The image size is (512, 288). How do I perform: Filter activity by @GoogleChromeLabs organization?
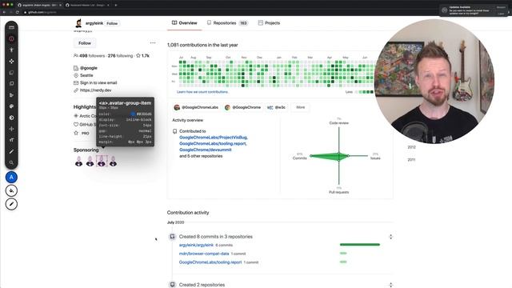pos(196,107)
